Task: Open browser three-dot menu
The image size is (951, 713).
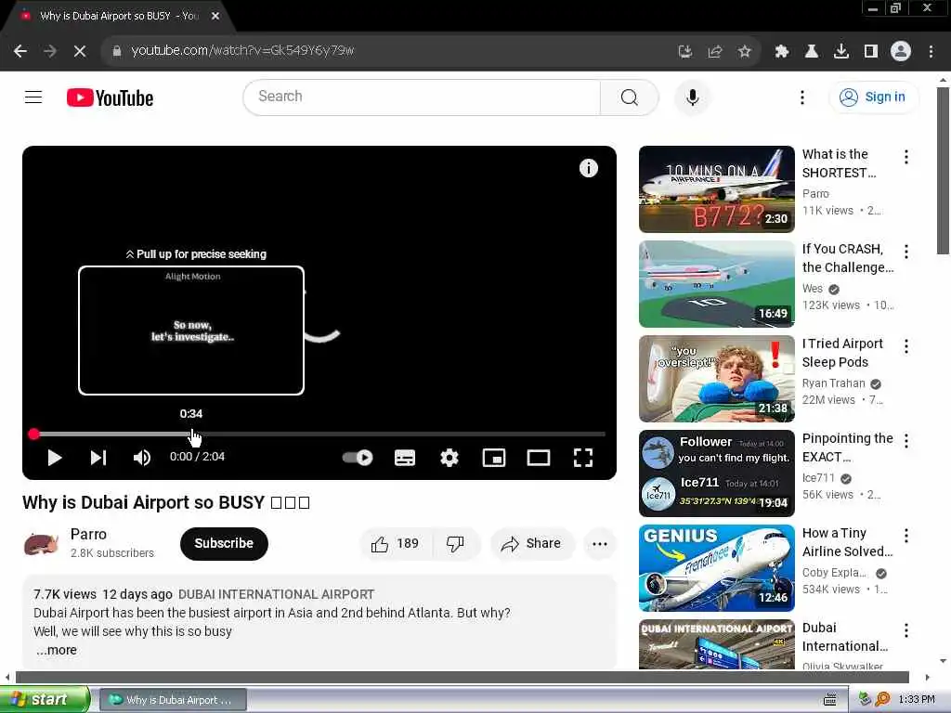Action: pyautogui.click(x=931, y=52)
